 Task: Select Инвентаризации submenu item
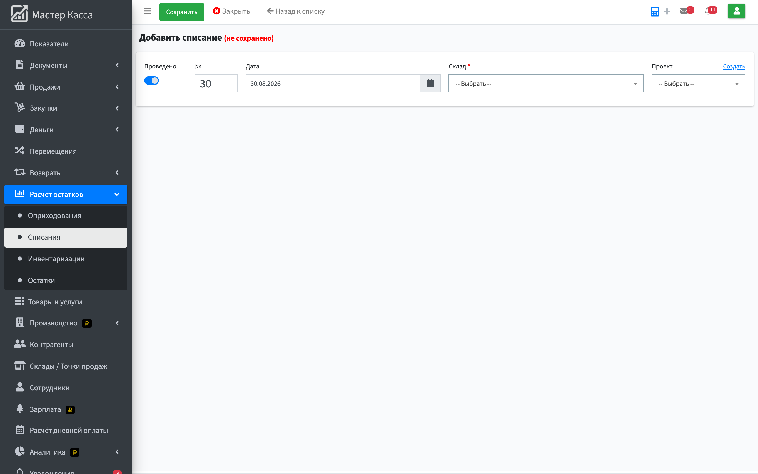tap(66, 259)
